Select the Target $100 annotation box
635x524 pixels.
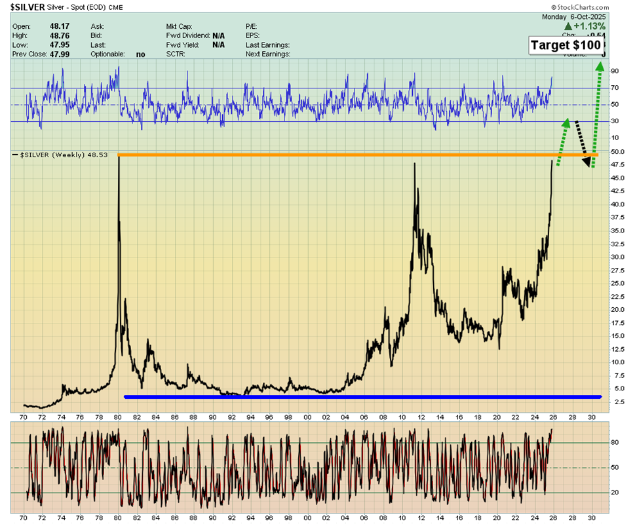[566, 45]
